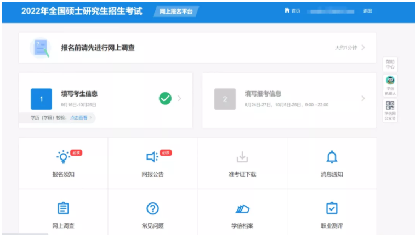This screenshot has width=415, height=238.
Task: Click the 9月16日-10月25日 date text
Action: pos(78,105)
